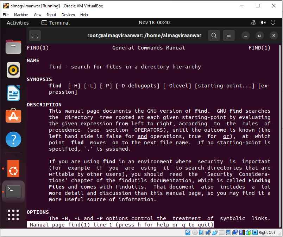
Task: Click the green mouse integration status icon
Action: (x=249, y=232)
